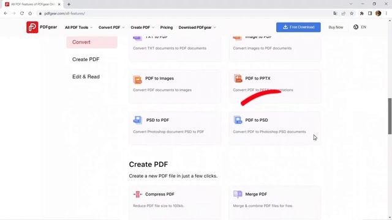Screen dimensions: 392x220
Task: Click 'Merge & combine PDF files for free.' text
Action: tap(263, 206)
